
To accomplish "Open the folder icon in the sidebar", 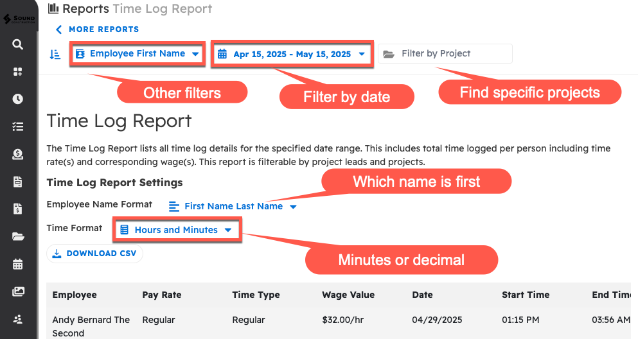I will [18, 236].
